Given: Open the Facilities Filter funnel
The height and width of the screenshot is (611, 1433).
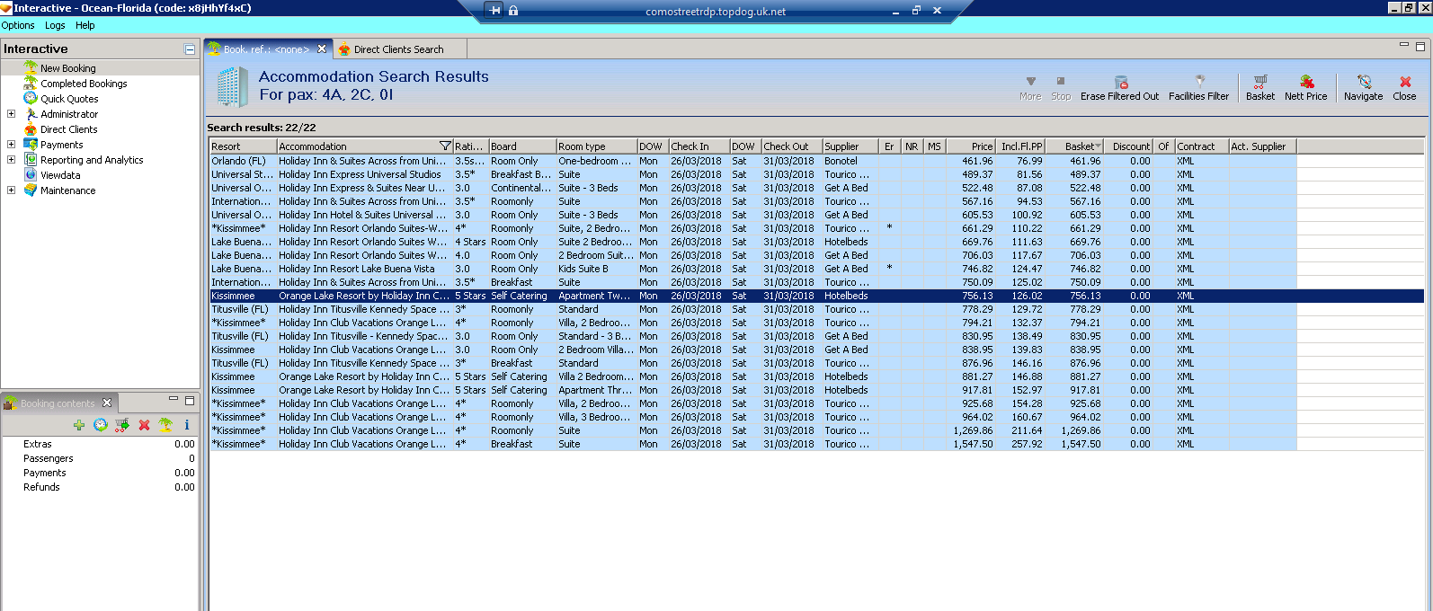Looking at the screenshot, I should click(x=1198, y=82).
